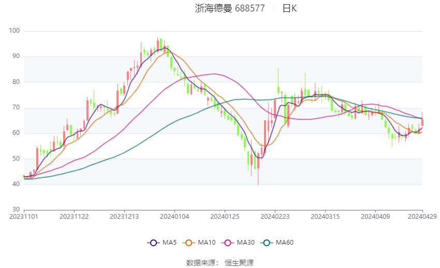Click the 20240429 x-axis date label
440x268 pixels.
point(422,217)
